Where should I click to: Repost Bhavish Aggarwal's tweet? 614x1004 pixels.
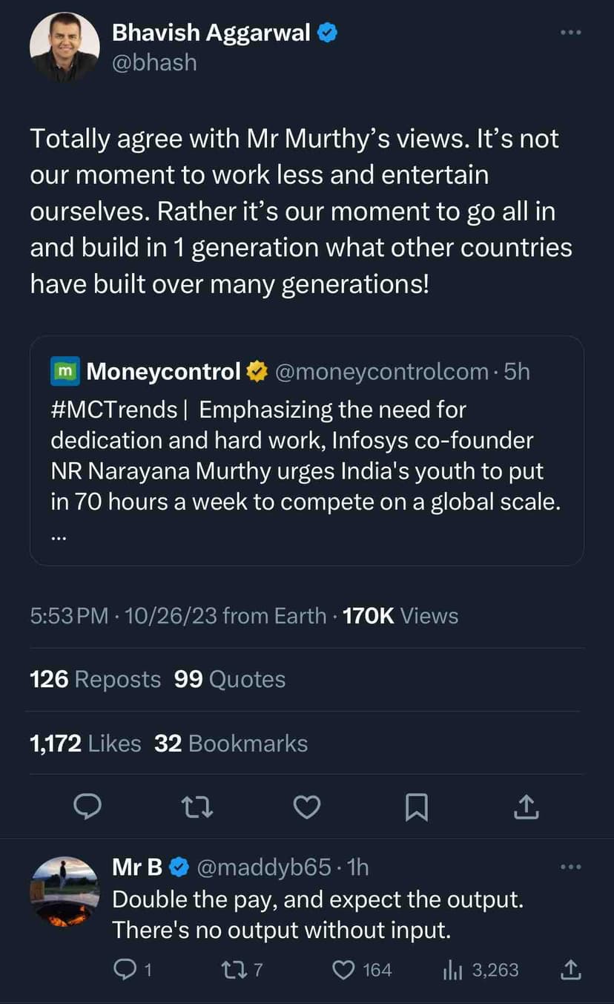(x=198, y=807)
